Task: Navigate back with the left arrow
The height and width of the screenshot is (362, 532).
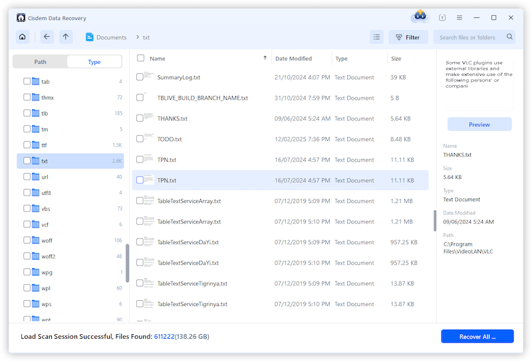Action: pyautogui.click(x=47, y=37)
